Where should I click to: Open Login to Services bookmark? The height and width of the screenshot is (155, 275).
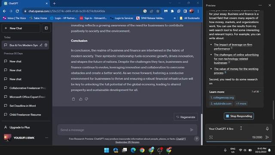tap(122, 18)
